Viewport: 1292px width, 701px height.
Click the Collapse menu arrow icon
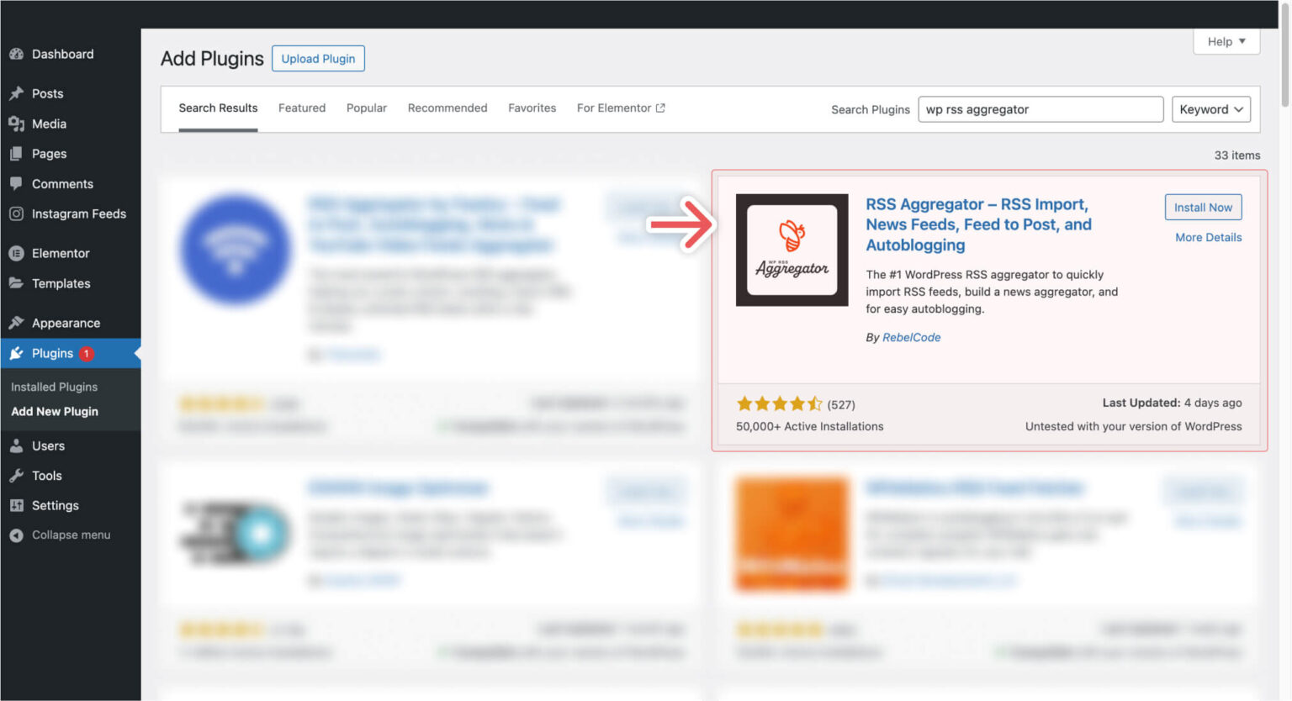point(16,535)
